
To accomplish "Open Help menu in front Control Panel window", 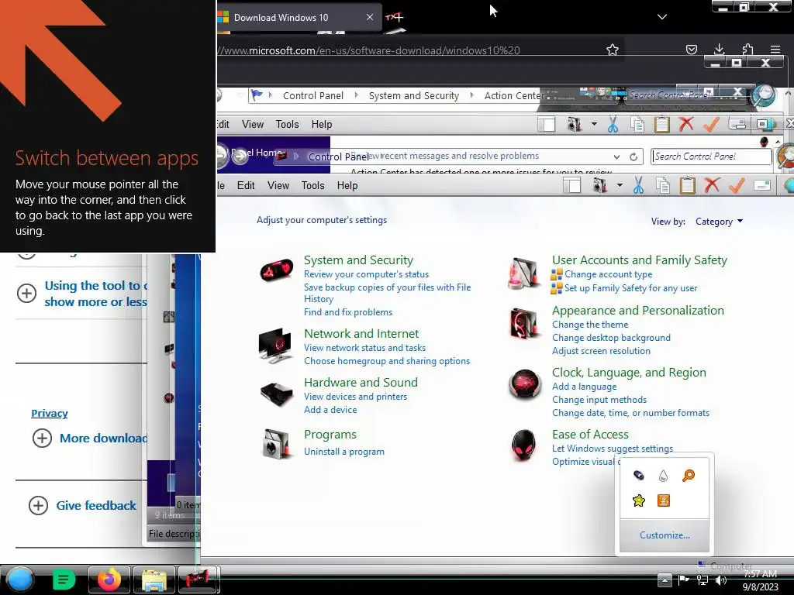I will click(x=347, y=186).
